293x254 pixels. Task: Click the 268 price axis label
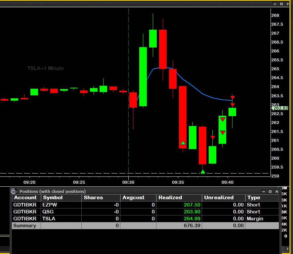pyautogui.click(x=275, y=16)
